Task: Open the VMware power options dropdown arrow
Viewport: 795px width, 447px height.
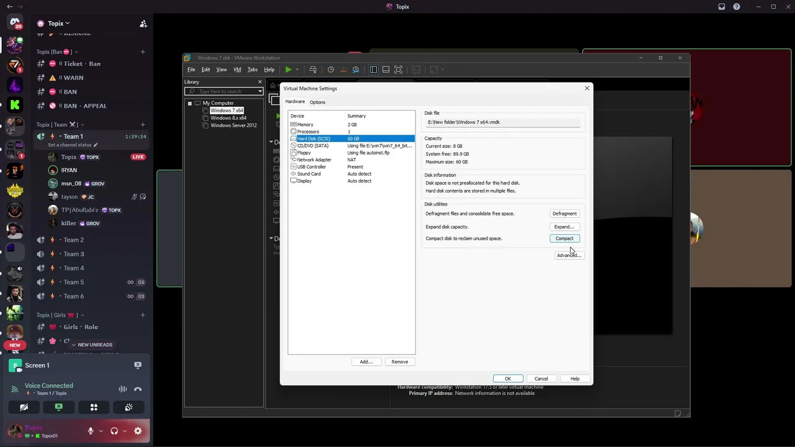Action: coord(297,70)
